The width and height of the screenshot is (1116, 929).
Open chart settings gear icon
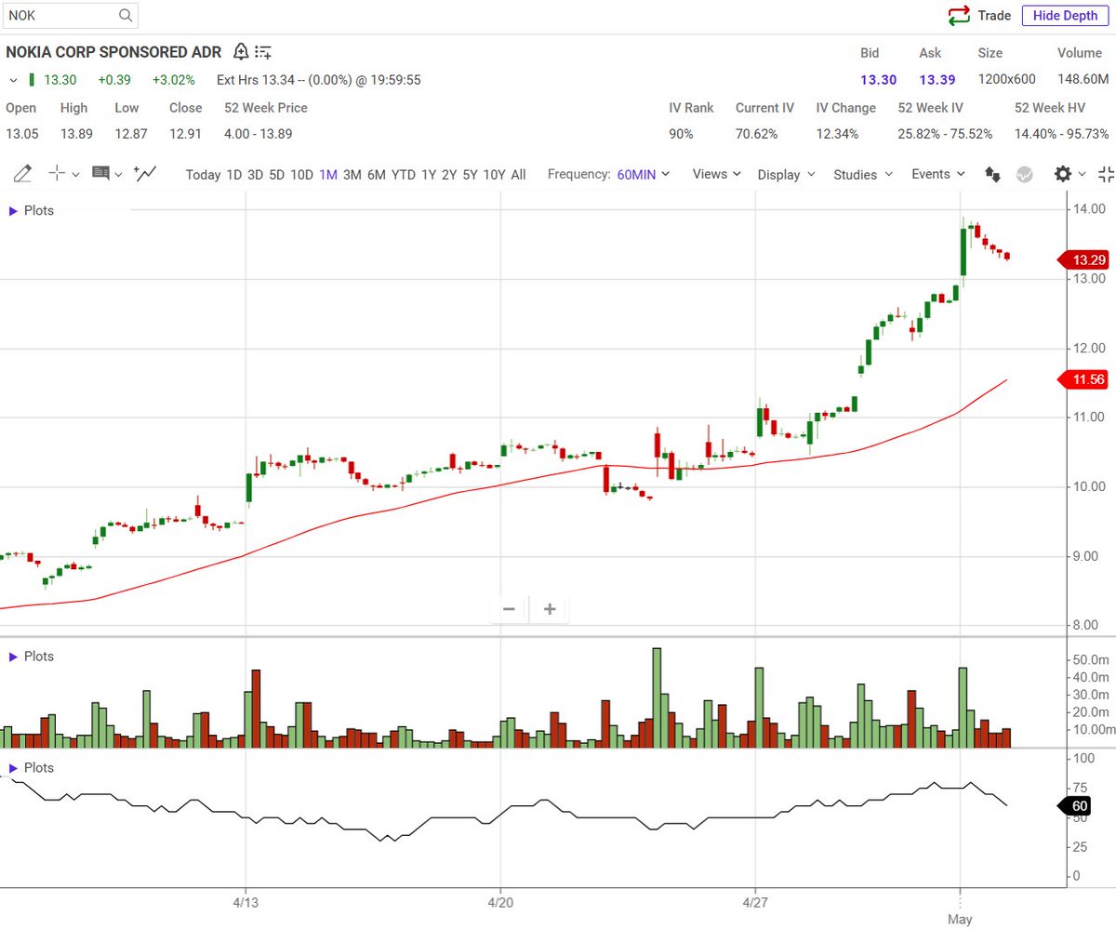click(1063, 174)
